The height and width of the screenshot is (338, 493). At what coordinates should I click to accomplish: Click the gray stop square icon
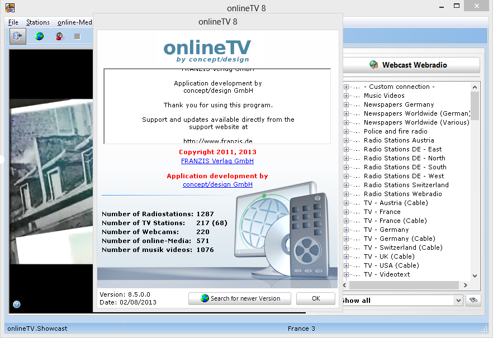pos(77,36)
